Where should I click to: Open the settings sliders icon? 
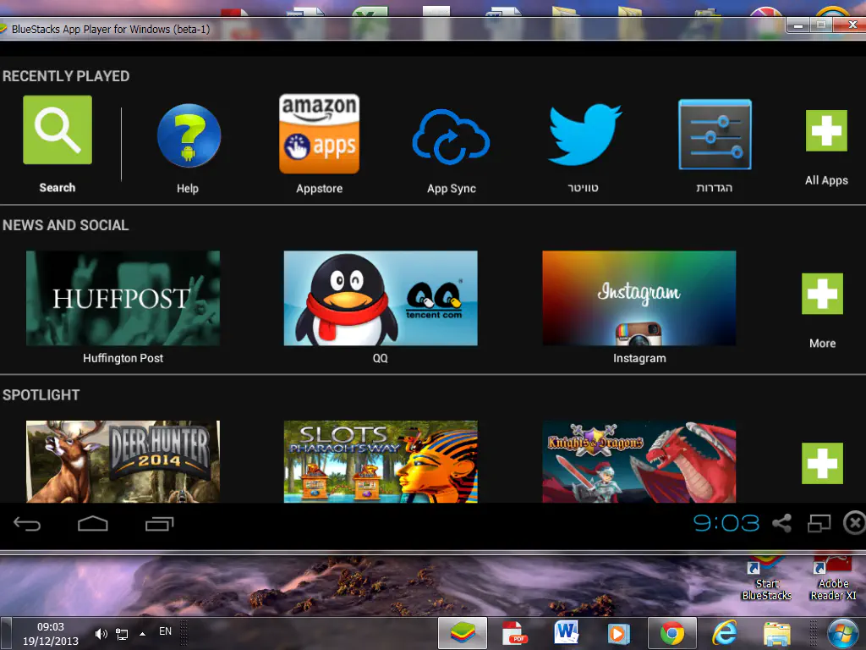(715, 135)
